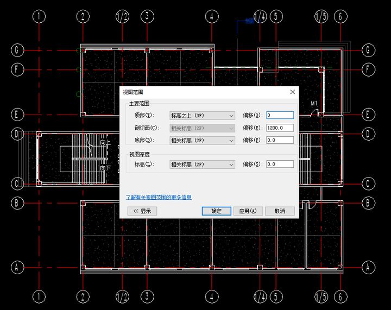Select bottom grid bubble 1/4
This screenshot has width=391, height=310.
click(260, 296)
